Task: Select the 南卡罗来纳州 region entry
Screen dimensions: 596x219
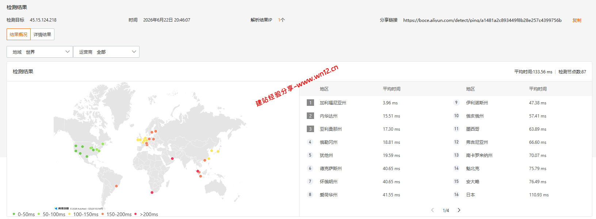Action: pos(479,155)
